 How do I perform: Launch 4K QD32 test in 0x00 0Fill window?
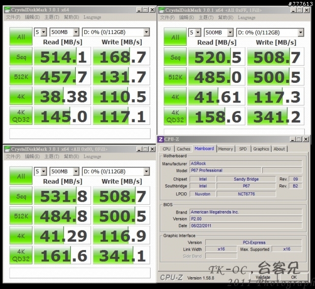click(21, 255)
